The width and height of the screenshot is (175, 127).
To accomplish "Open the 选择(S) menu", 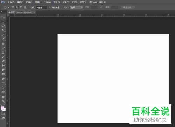I will 57,2.
